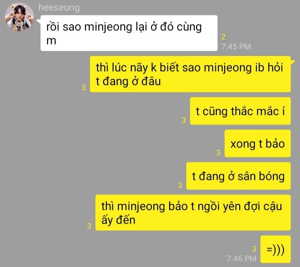This screenshot has height=267, width=300.
Task: Tap the 7:45 PM timestamp
Action: [x=236, y=47]
